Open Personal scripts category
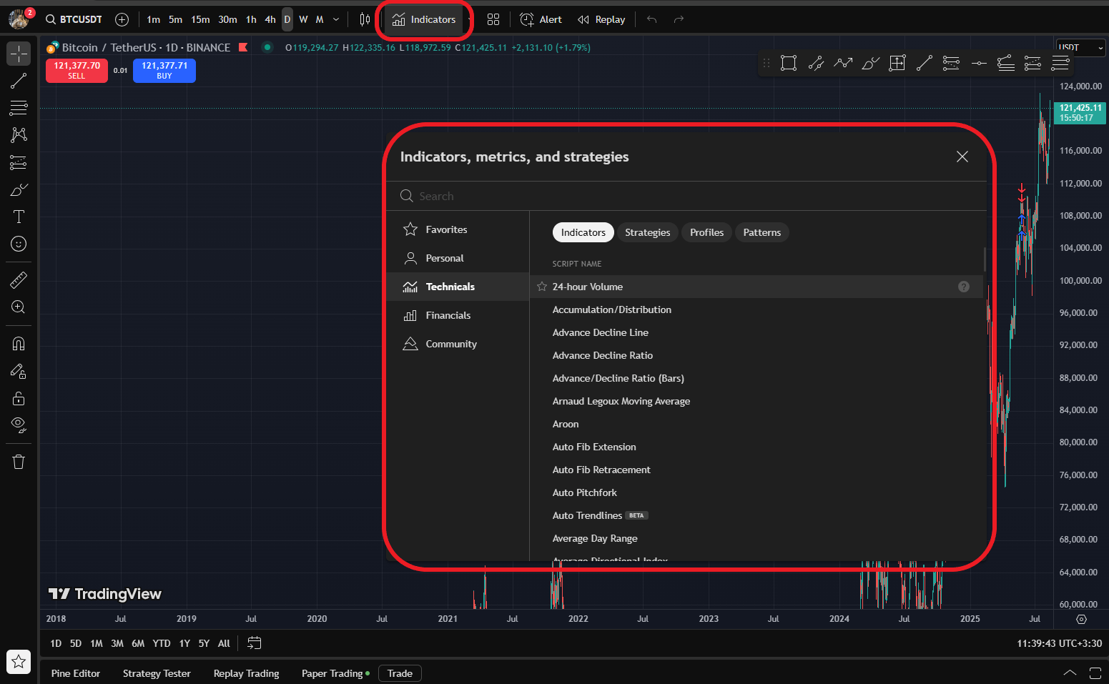 [458, 258]
